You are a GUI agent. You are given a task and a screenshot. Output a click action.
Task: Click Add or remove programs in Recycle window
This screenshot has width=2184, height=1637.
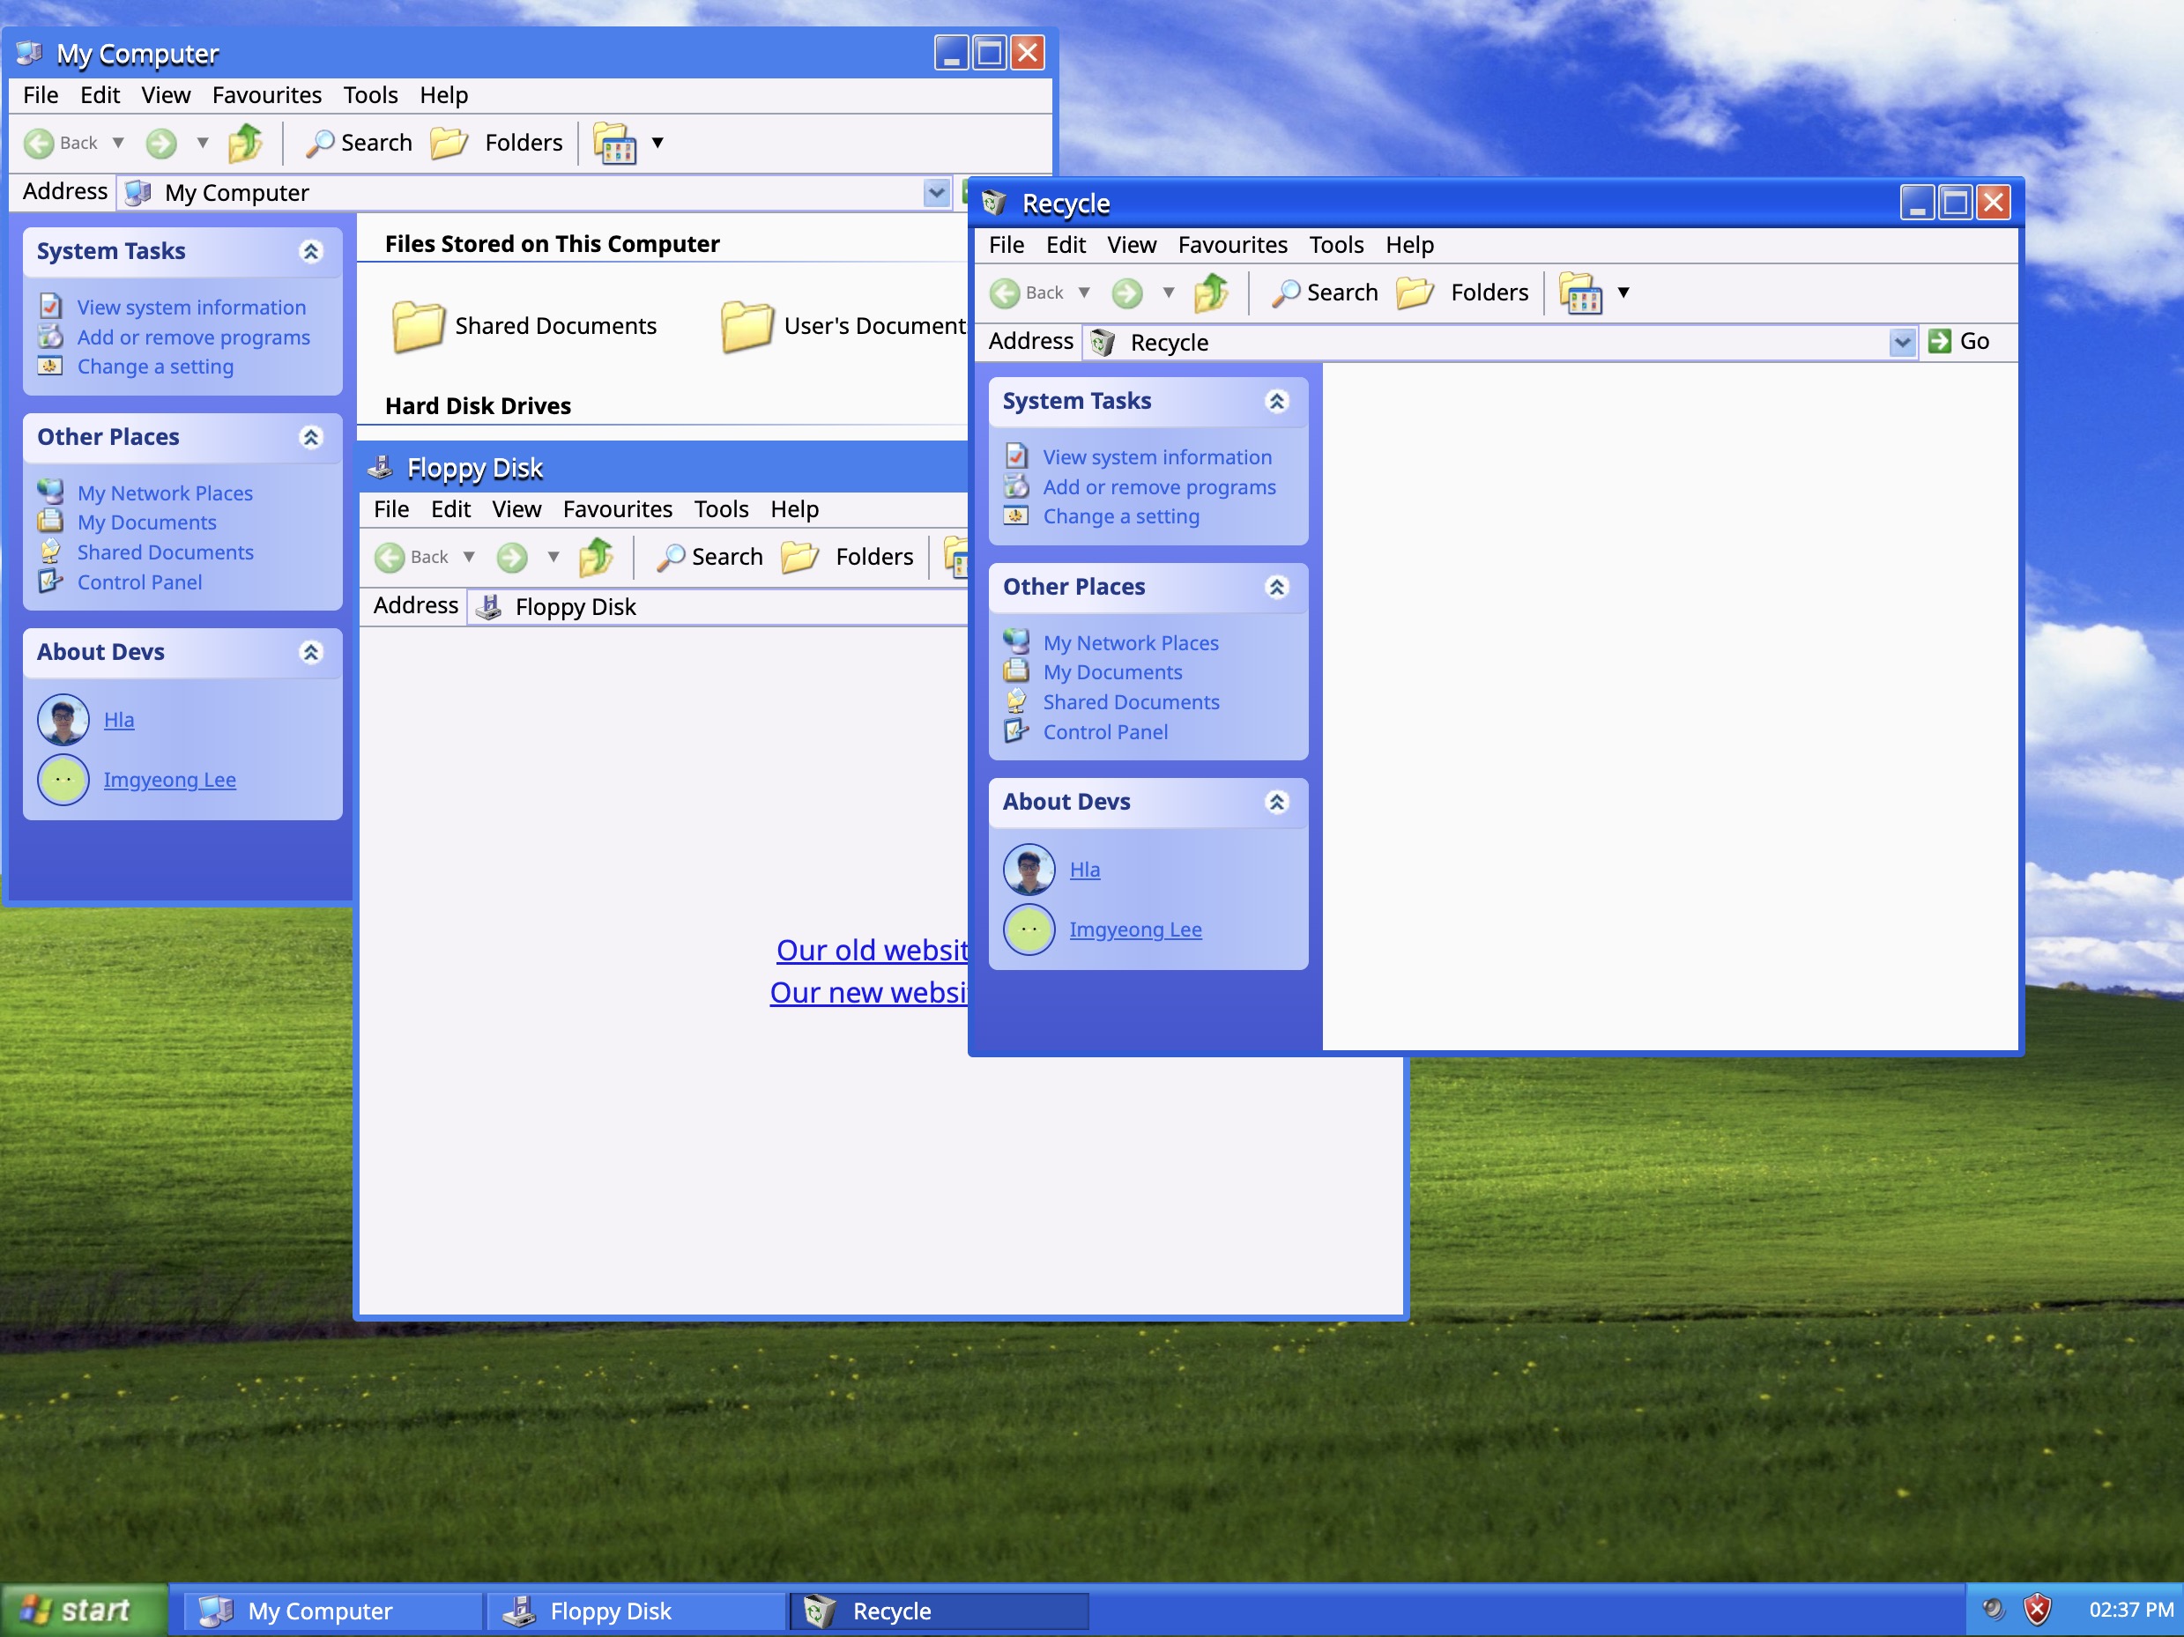coord(1159,487)
